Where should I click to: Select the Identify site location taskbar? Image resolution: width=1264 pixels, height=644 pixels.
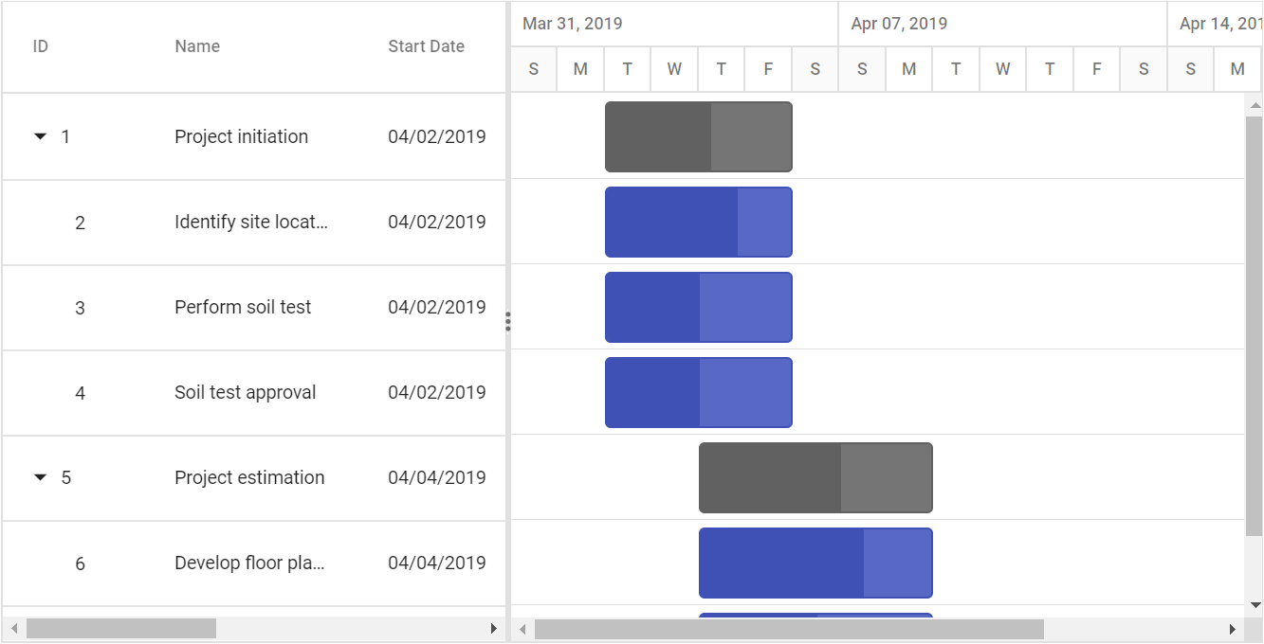(699, 222)
